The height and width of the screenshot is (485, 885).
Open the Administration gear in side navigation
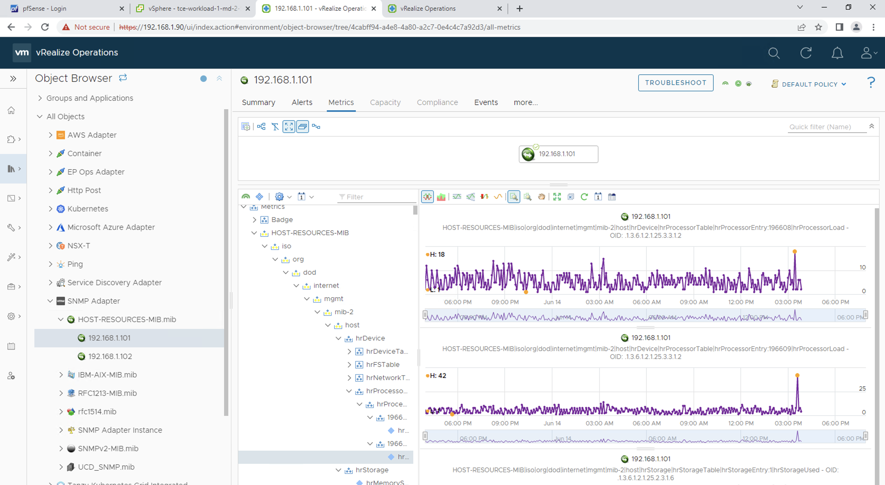[x=13, y=316]
